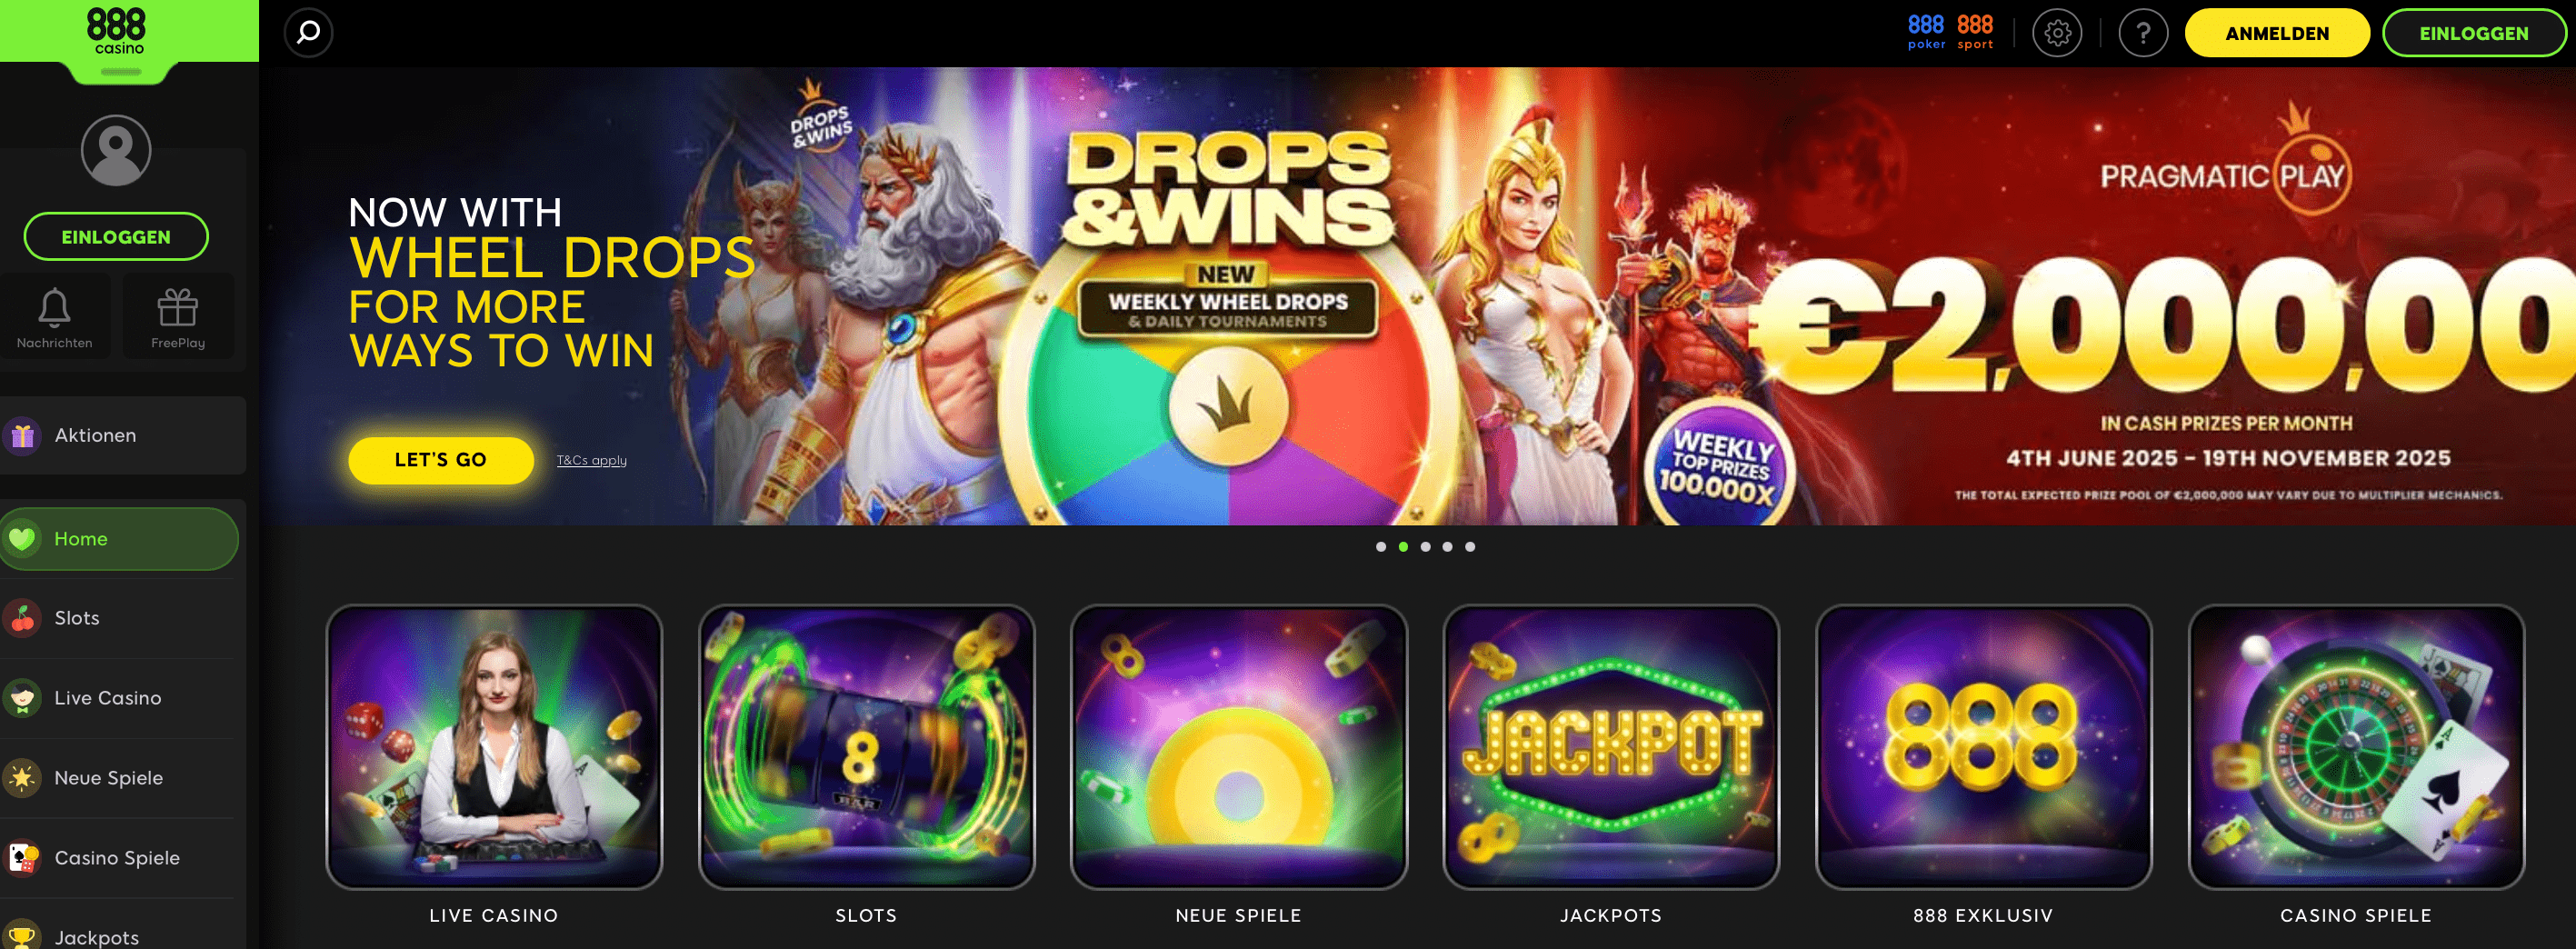
Task: Open the FreePlay gift icon
Action: tap(178, 317)
